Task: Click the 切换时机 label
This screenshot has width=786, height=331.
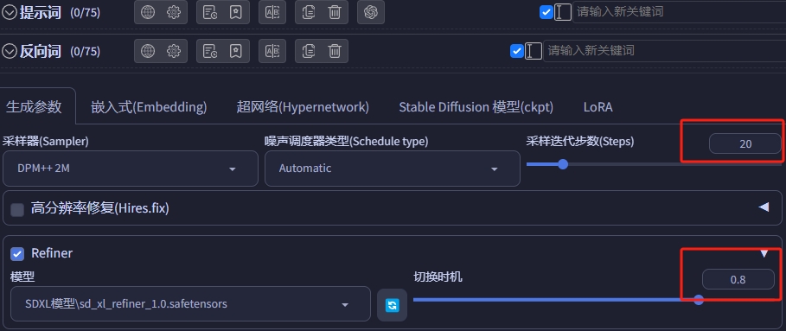Action: point(438,277)
